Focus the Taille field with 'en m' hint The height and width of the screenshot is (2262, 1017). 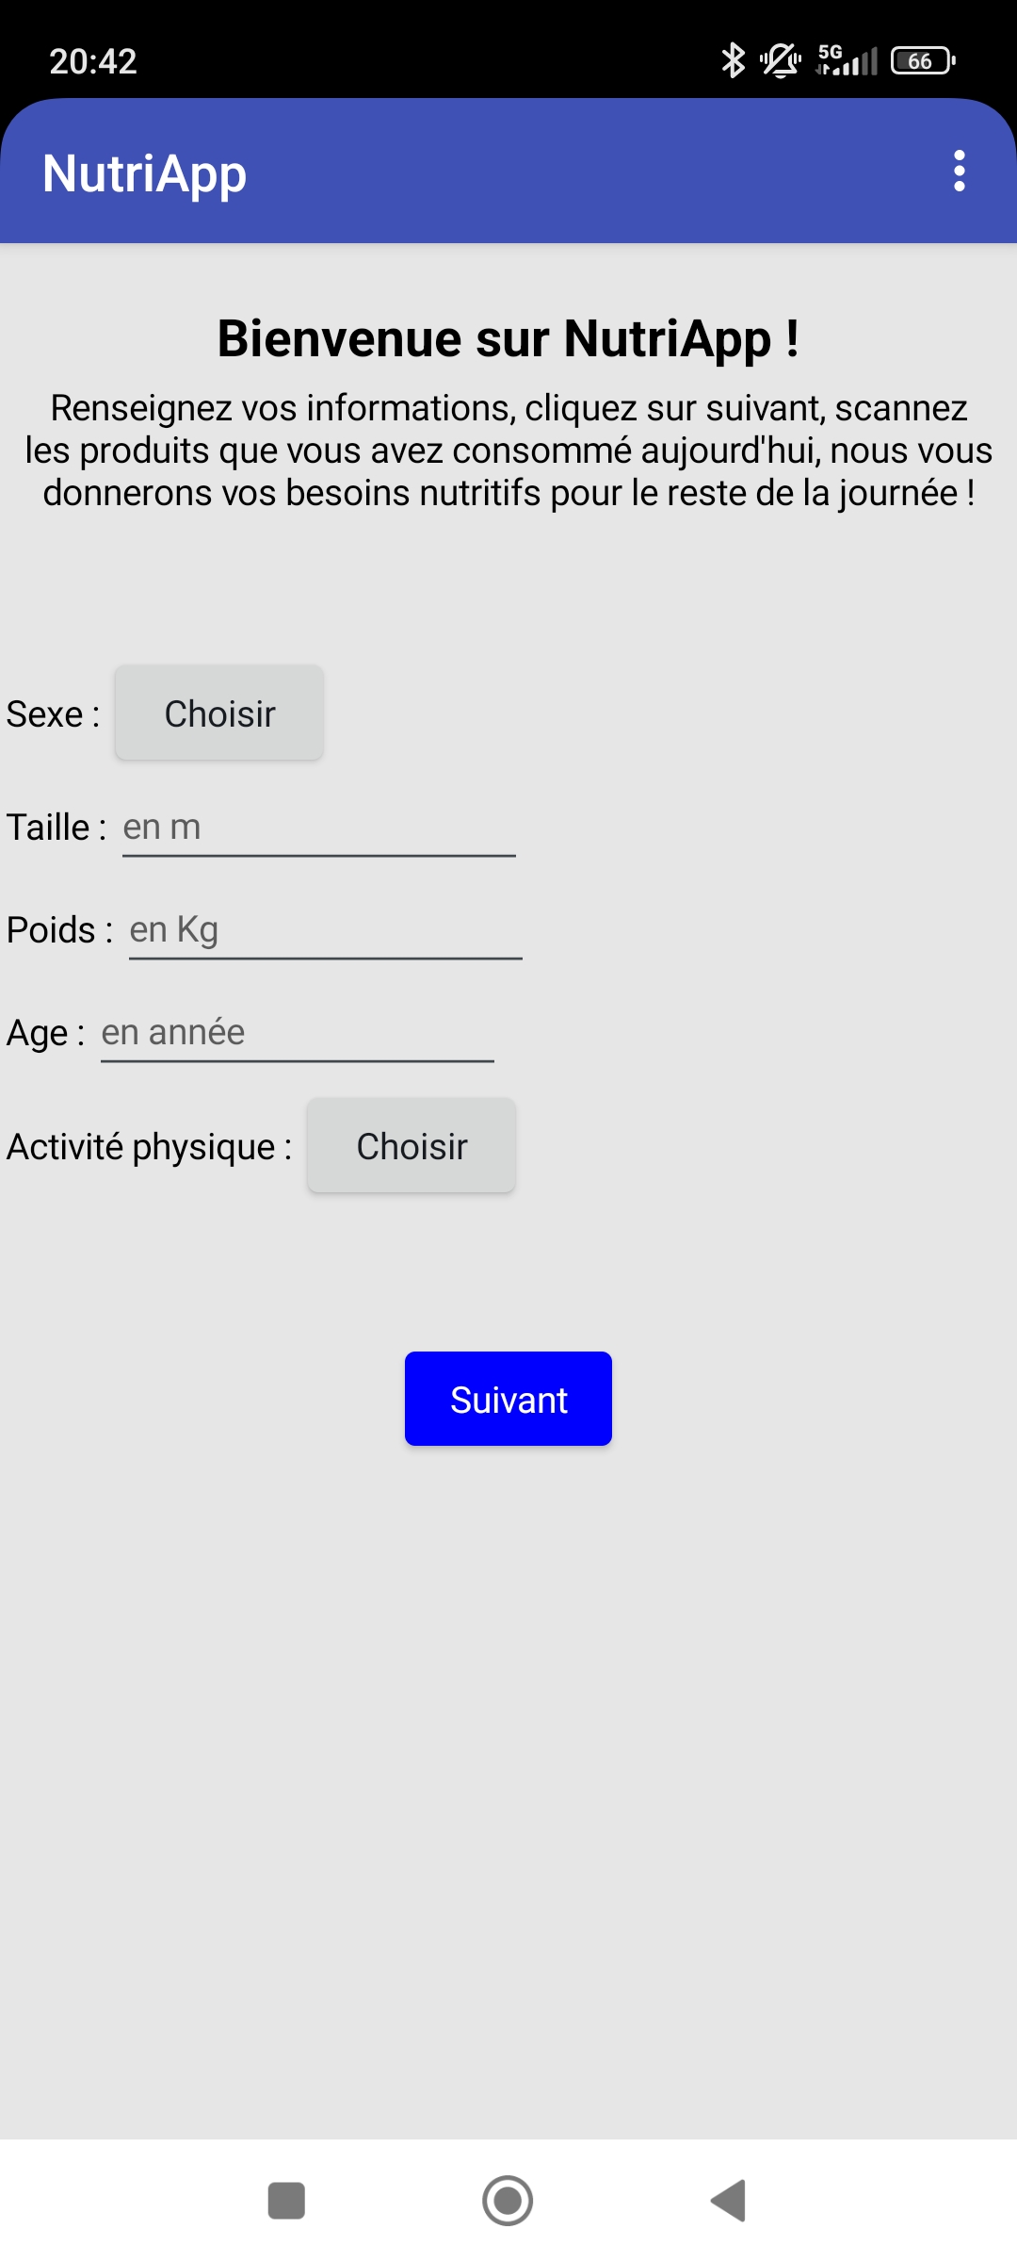click(x=319, y=828)
